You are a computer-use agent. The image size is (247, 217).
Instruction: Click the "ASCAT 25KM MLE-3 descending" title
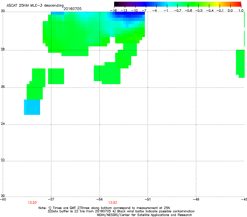pos(35,5)
